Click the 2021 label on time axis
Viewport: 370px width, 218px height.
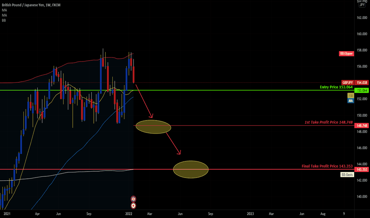pyautogui.click(x=7, y=214)
